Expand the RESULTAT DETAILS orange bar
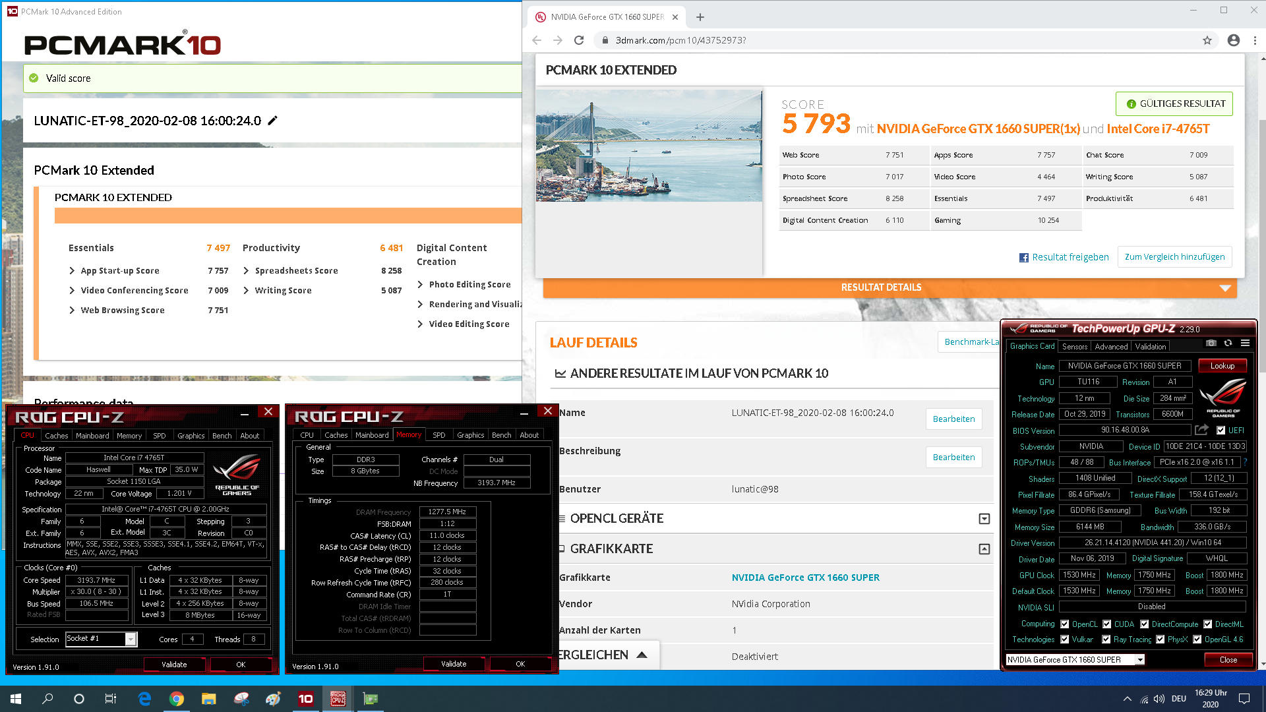1266x712 pixels. tap(889, 287)
